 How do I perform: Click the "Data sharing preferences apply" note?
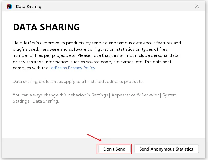(78, 82)
